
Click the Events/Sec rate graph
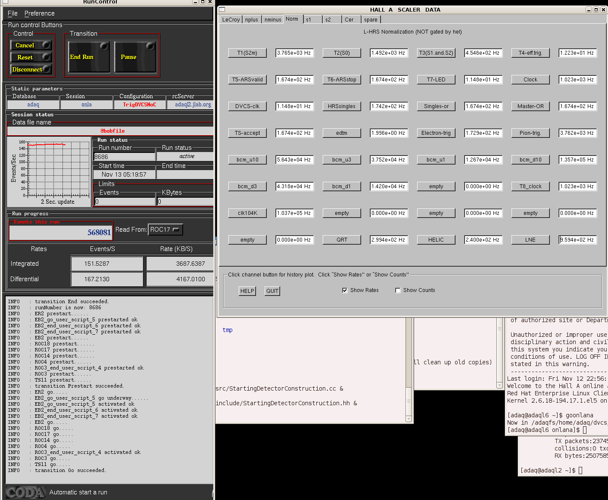49,171
